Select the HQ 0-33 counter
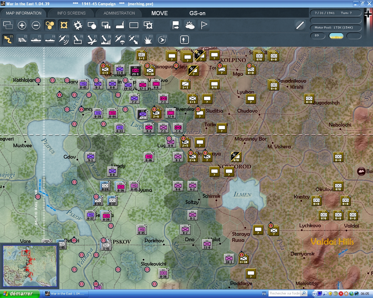373x298 pixels. tap(120, 128)
